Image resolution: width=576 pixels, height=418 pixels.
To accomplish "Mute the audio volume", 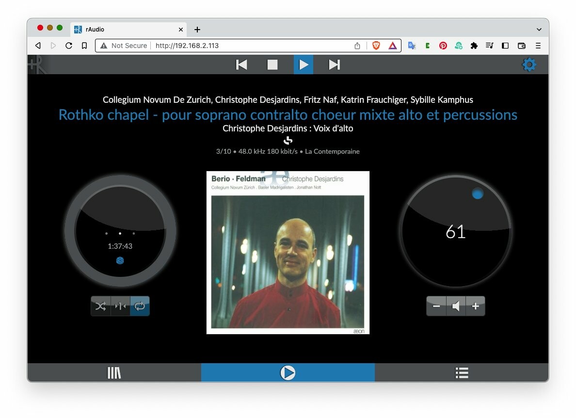I will pos(456,306).
